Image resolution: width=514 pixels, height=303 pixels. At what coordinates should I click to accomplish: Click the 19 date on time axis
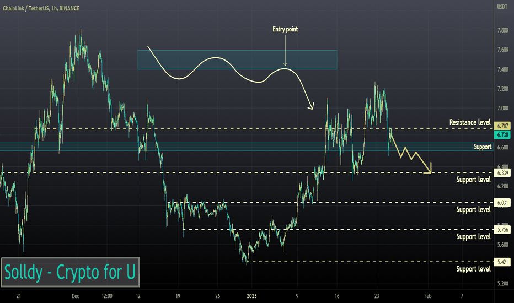[178, 296]
